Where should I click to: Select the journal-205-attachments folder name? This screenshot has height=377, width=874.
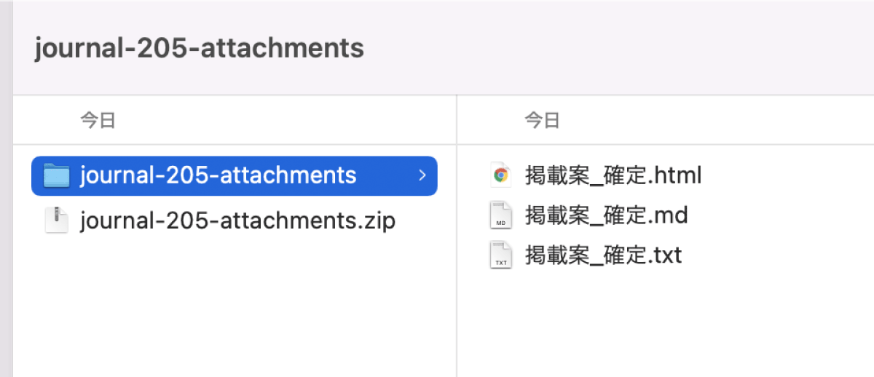219,175
